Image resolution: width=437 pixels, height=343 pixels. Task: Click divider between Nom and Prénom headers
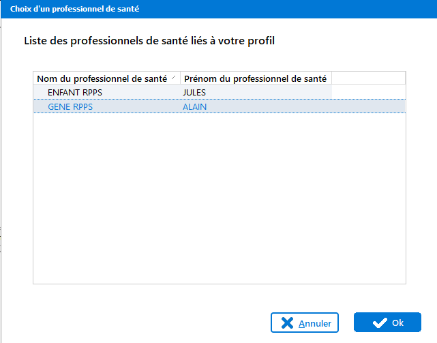coord(180,78)
